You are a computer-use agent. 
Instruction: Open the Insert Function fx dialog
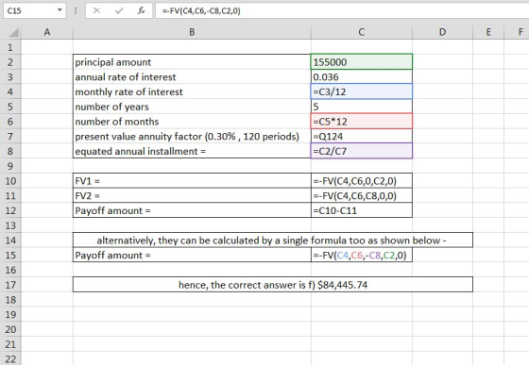click(142, 10)
